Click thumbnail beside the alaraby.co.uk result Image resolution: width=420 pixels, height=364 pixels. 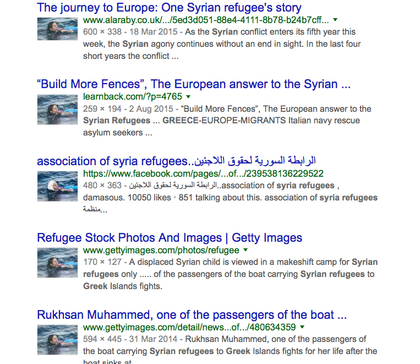57,29
